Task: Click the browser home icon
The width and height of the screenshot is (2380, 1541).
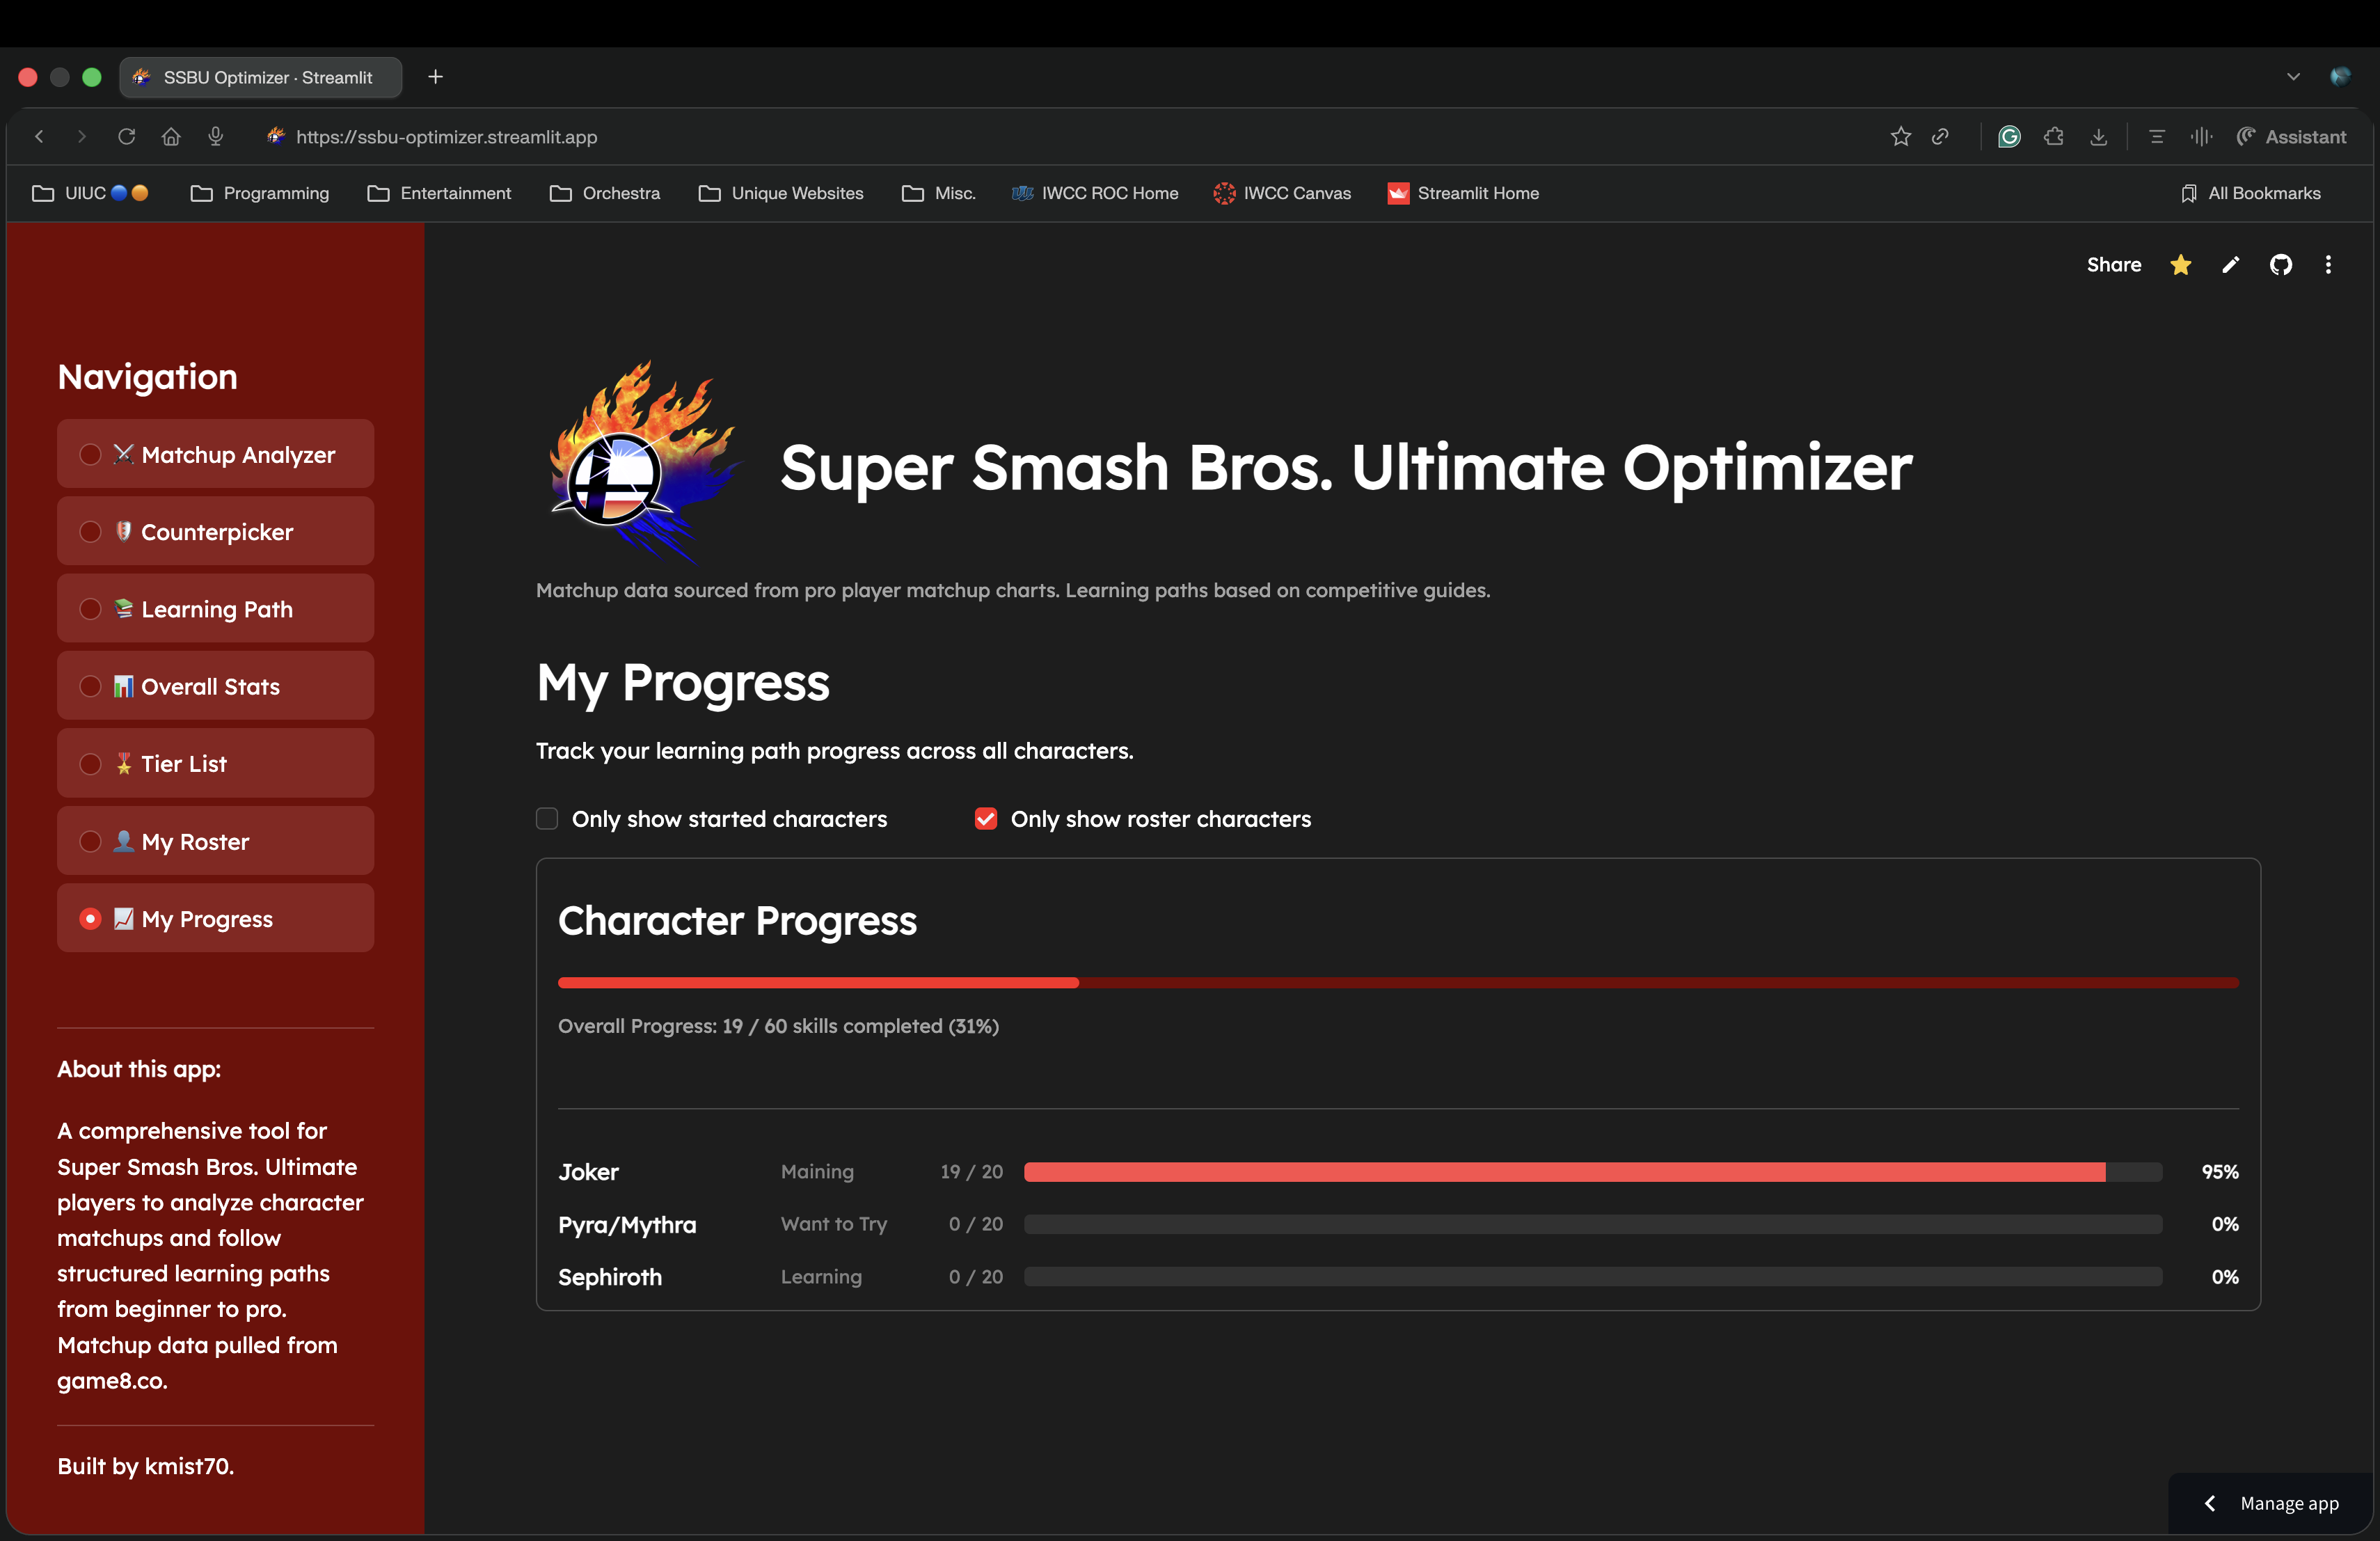Action: [x=171, y=137]
